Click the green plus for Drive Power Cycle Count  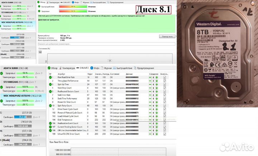point(157,109)
